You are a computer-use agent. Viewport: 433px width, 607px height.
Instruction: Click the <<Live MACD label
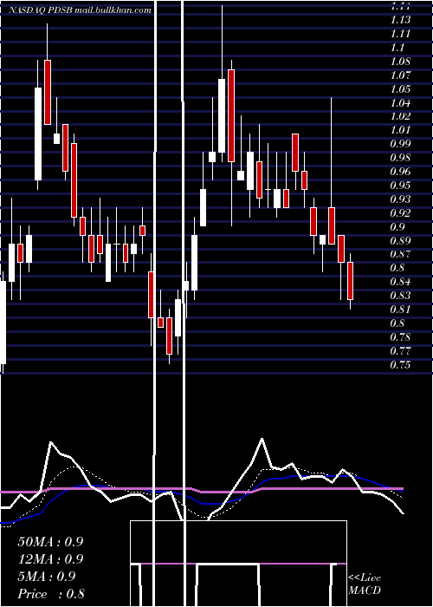point(365,584)
